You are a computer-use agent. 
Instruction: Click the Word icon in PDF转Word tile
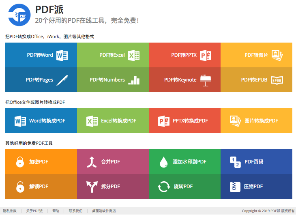tap(62, 55)
